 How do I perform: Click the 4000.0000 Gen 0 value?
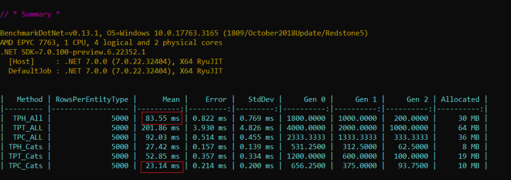[x=306, y=128]
